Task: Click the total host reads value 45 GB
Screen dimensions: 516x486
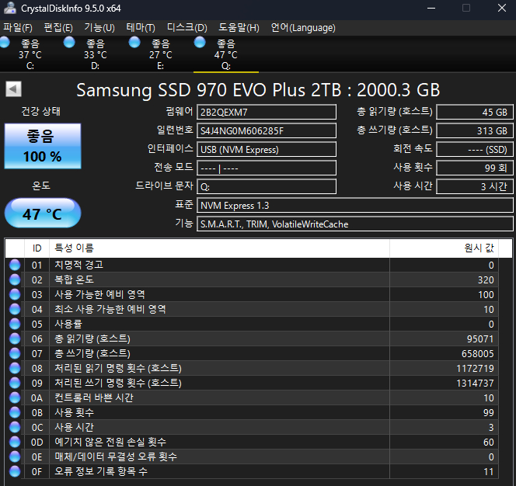Action: pos(475,112)
